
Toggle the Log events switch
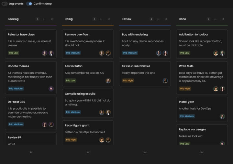click(5, 4)
